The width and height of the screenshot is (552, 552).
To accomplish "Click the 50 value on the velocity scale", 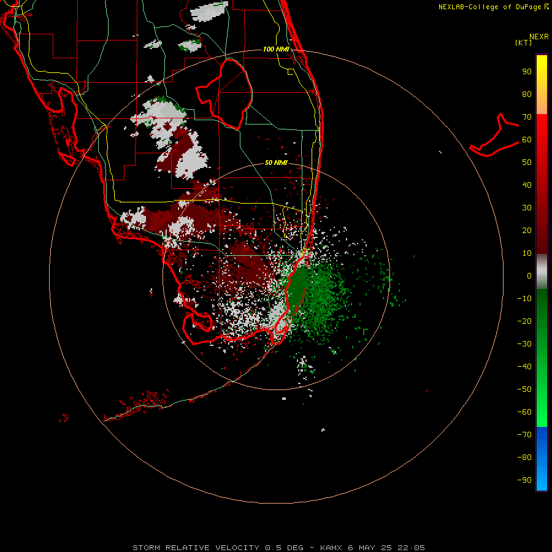I will click(527, 163).
